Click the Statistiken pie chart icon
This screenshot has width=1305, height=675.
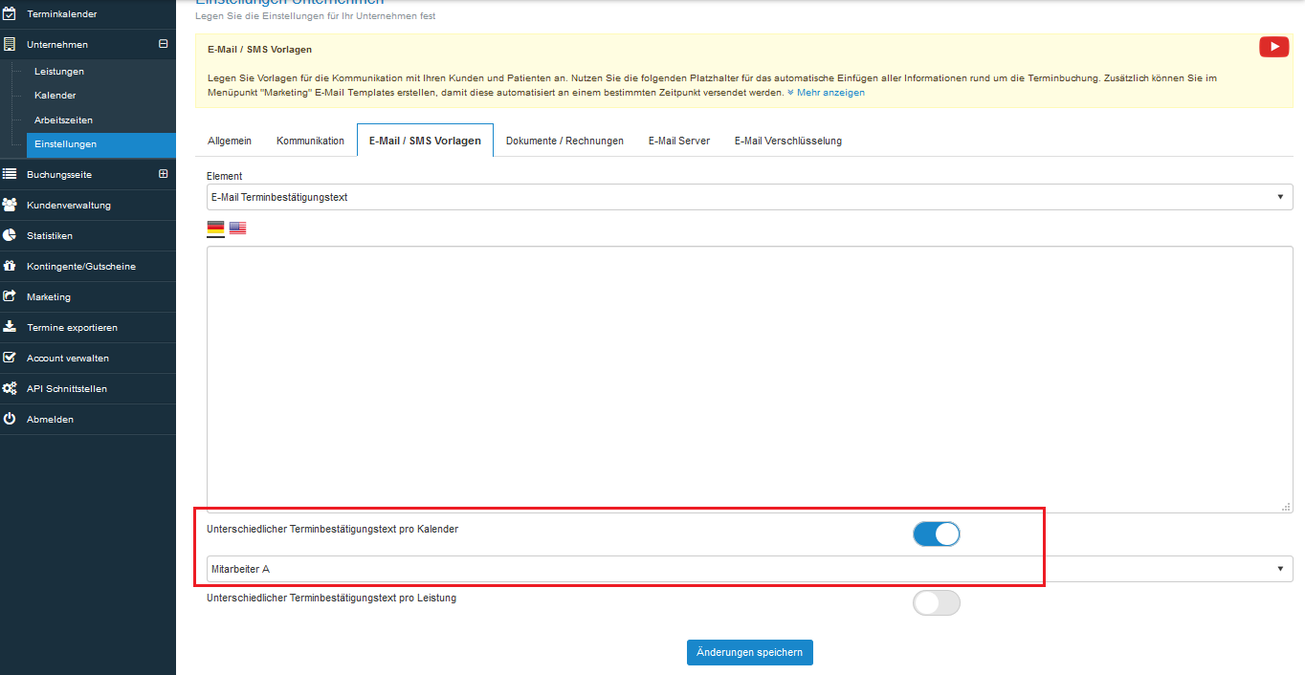coord(10,235)
